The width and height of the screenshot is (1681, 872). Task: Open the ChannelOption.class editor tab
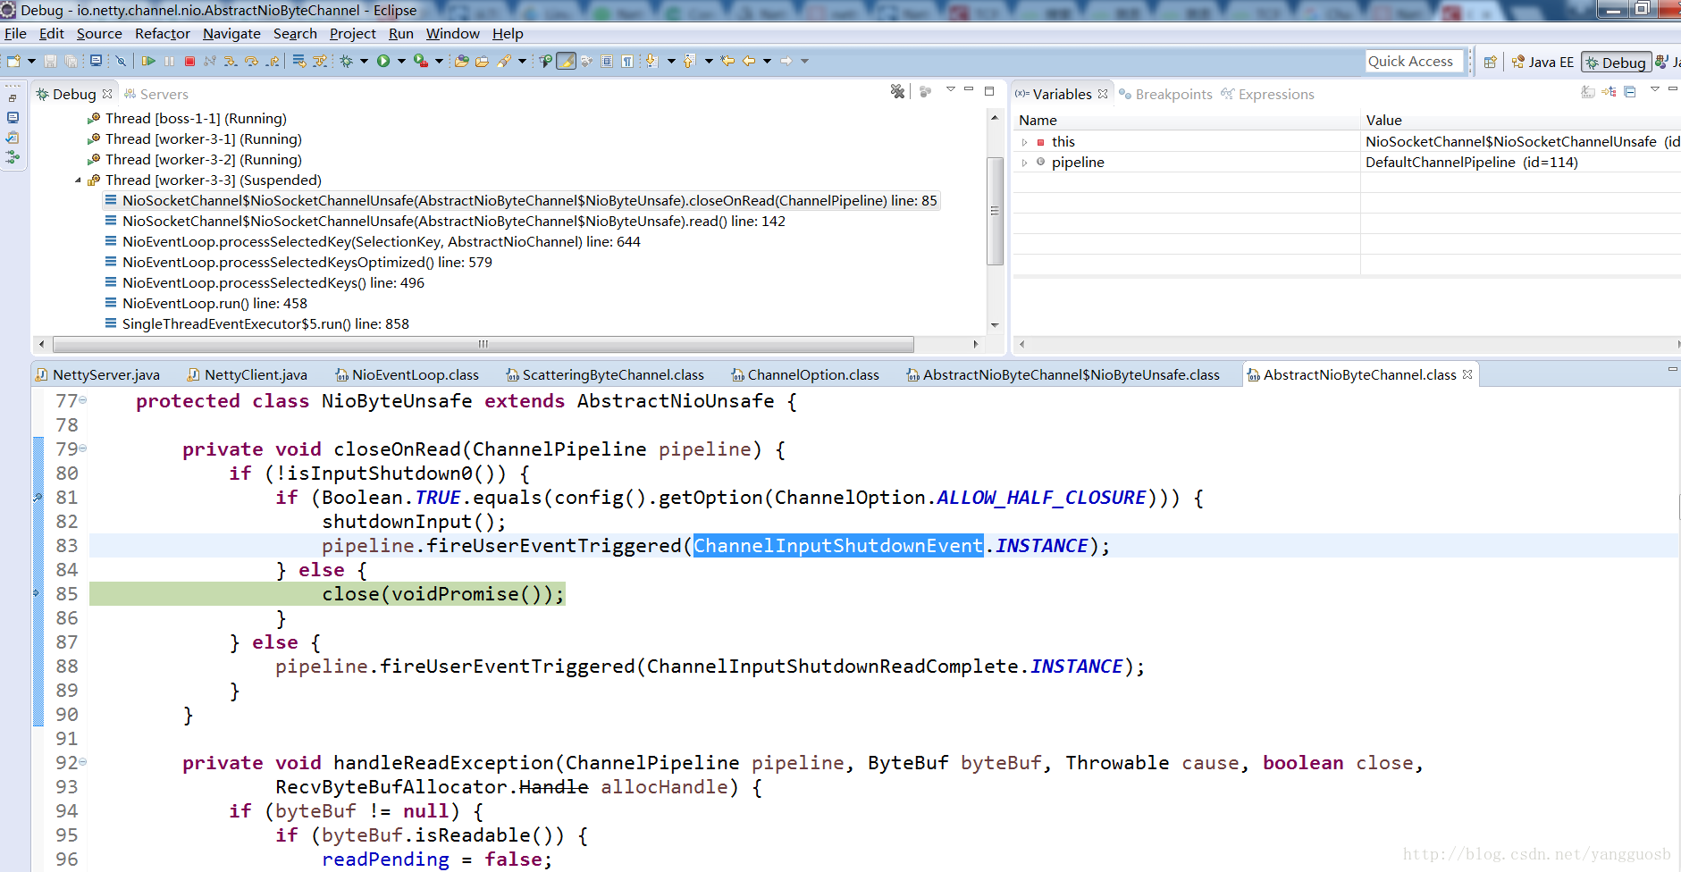(804, 375)
